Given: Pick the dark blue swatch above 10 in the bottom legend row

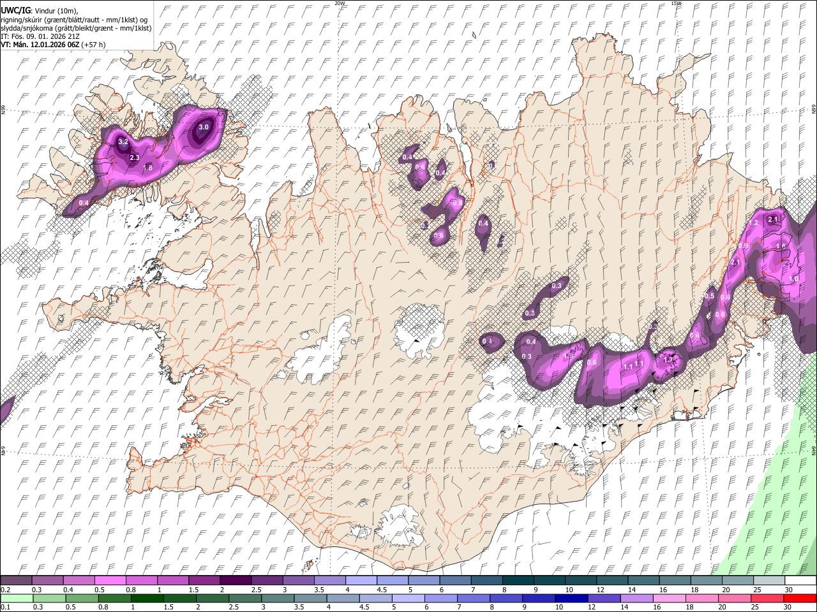Looking at the screenshot, I should (571, 598).
